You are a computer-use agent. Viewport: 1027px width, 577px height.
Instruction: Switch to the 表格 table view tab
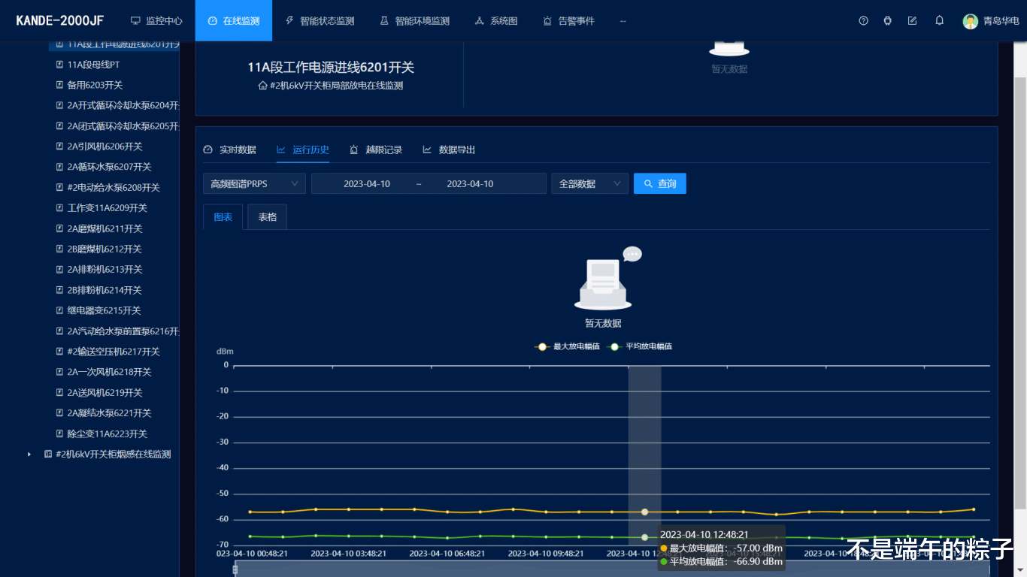click(268, 217)
